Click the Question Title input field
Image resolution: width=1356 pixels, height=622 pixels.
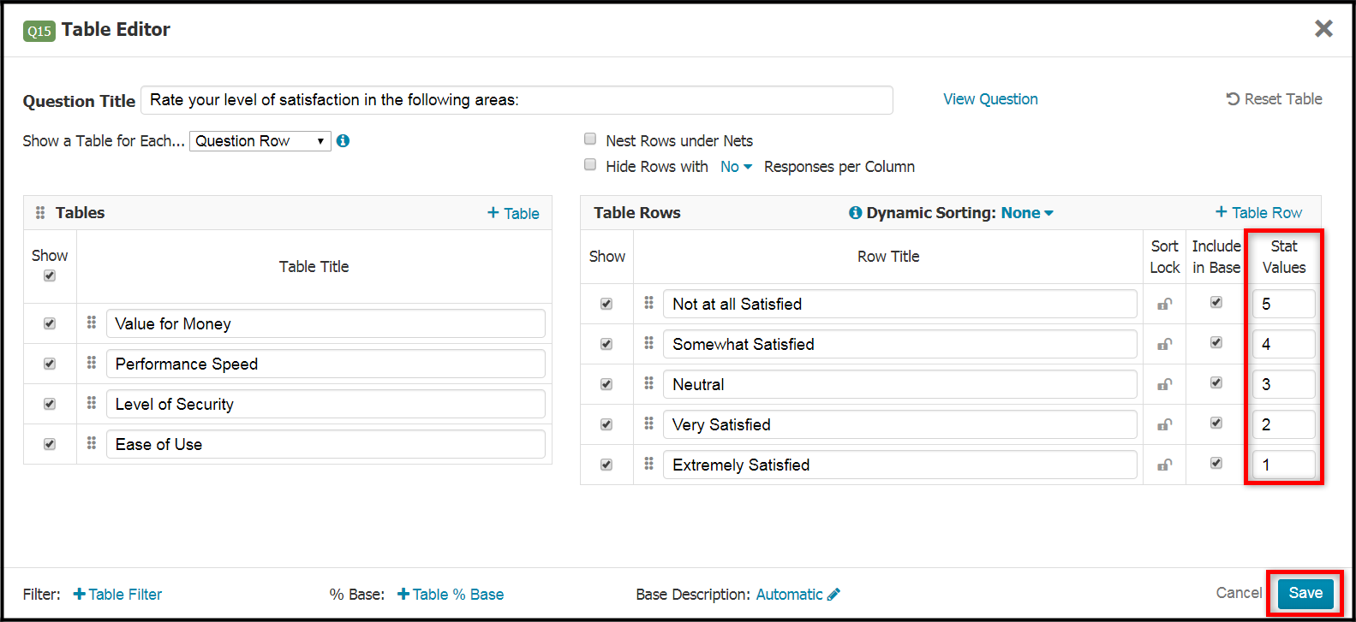[x=517, y=100]
